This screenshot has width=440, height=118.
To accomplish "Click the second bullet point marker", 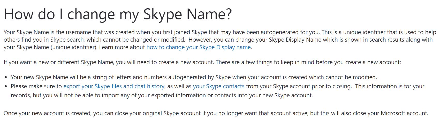I will 6,87.
